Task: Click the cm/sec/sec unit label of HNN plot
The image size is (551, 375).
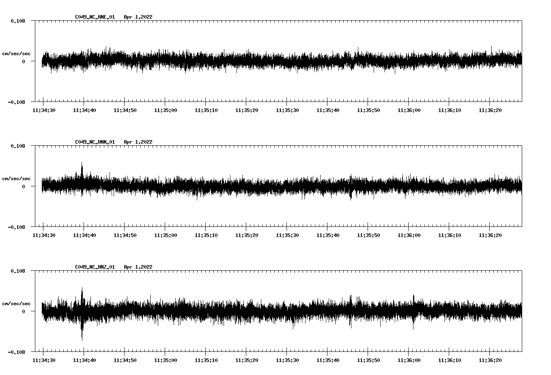Action: (16, 179)
